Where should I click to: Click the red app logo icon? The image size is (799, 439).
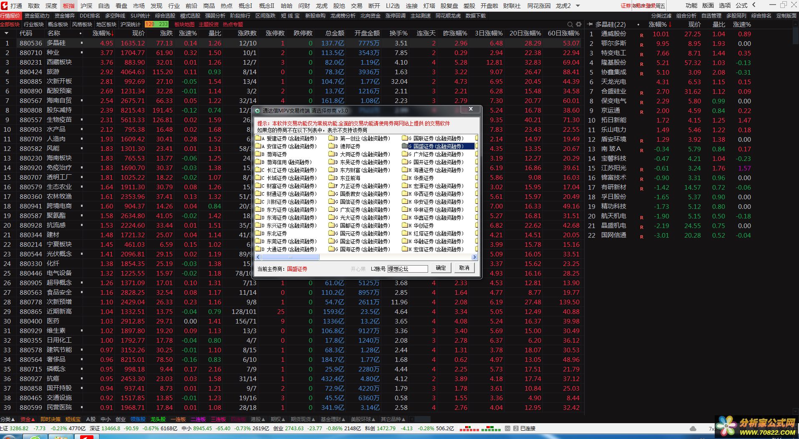(x=4, y=5)
